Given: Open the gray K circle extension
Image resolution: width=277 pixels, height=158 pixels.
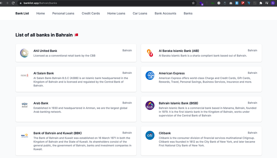Looking at the screenshot, I should tap(219, 3).
